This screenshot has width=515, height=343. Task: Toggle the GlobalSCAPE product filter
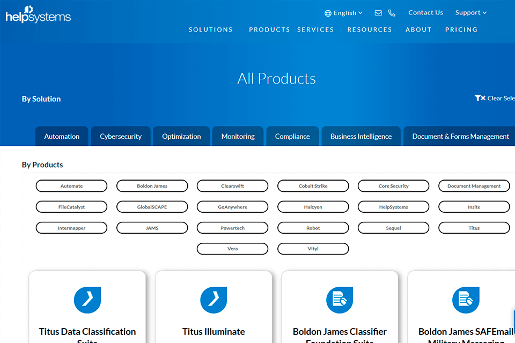click(x=152, y=207)
